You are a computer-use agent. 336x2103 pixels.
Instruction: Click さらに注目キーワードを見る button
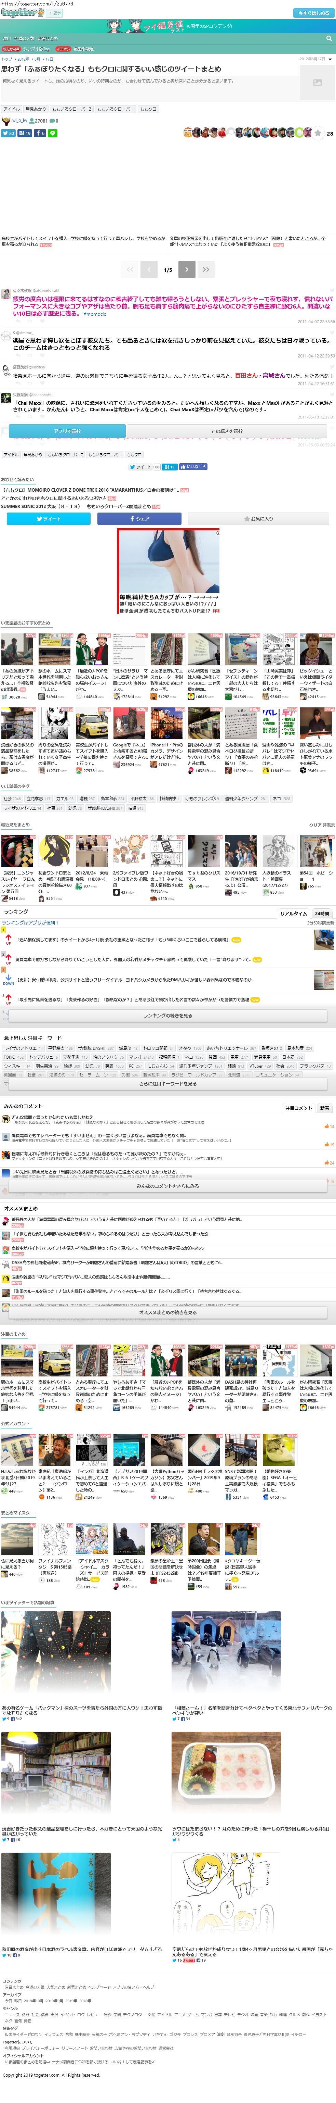pos(168,1083)
